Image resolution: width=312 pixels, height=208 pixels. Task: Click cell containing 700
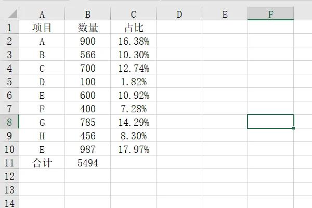point(87,68)
